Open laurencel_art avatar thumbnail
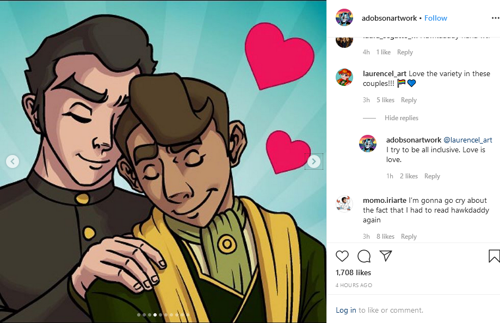 (x=344, y=77)
